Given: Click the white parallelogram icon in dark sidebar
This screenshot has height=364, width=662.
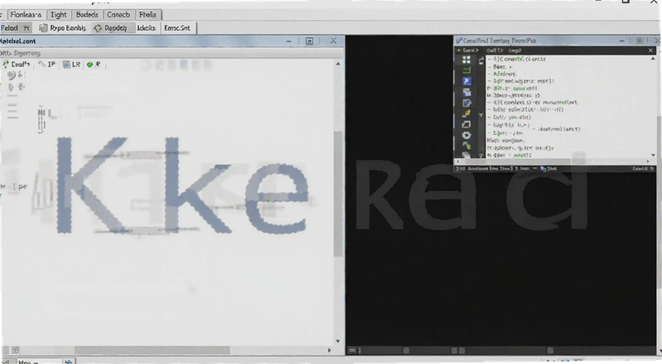Looking at the screenshot, I should [466, 125].
